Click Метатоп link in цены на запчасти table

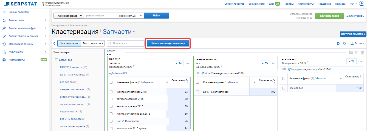coord(234,82)
